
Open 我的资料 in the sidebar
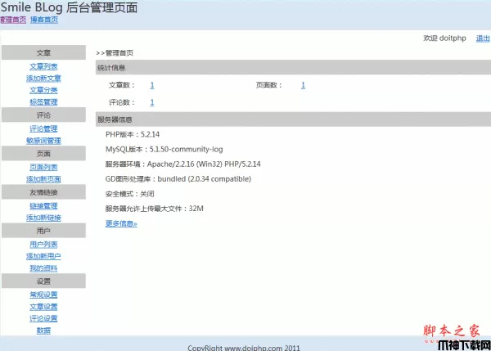tap(43, 268)
